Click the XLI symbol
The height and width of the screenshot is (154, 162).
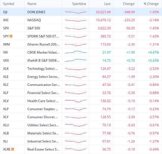(x=5, y=141)
